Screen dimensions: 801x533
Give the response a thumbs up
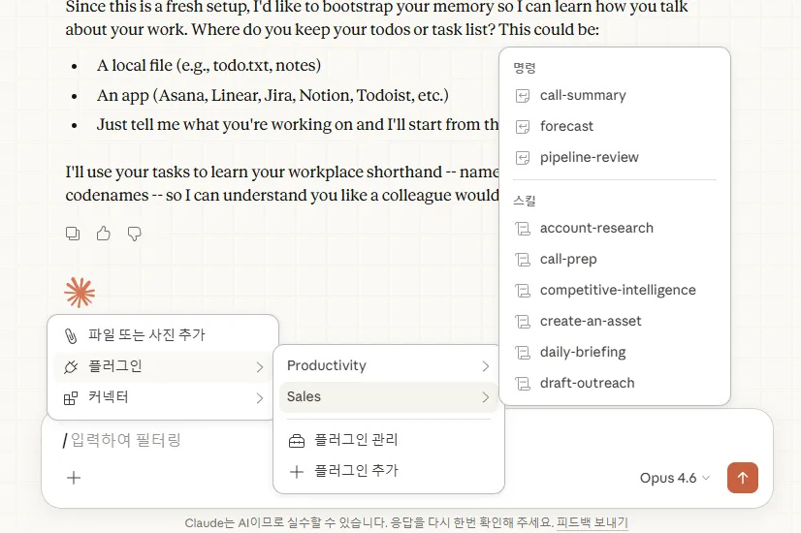[104, 234]
